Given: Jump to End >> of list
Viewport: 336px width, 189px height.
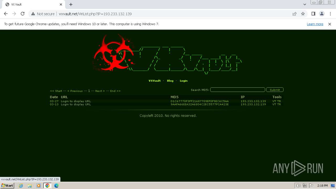Looking at the screenshot, I should pyautogui.click(x=115, y=91).
